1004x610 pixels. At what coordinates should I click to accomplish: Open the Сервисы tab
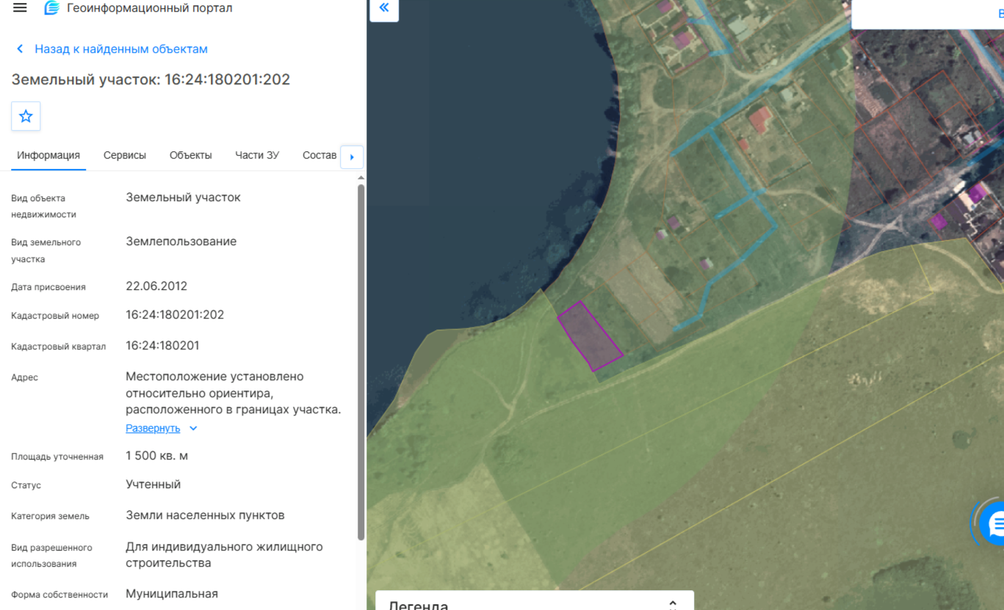click(125, 156)
